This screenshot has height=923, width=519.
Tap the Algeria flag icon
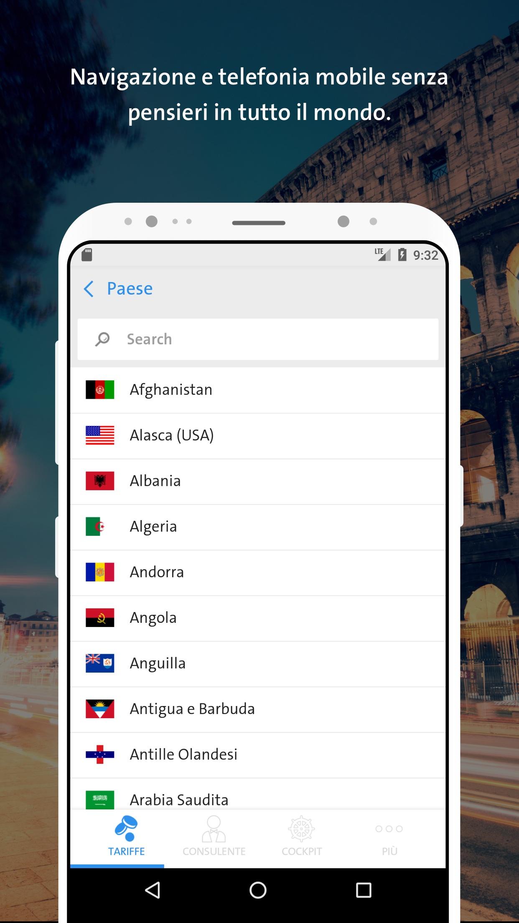pyautogui.click(x=100, y=527)
